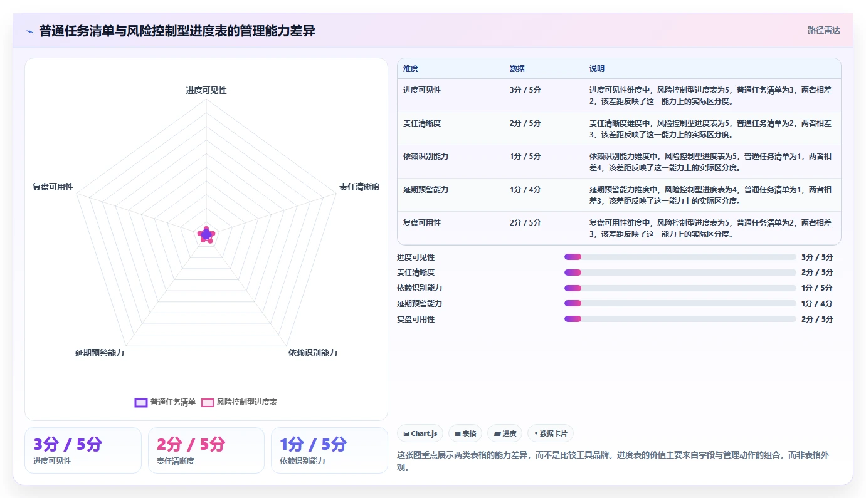Click the 路径雷达 label in the header
The height and width of the screenshot is (498, 866).
pyautogui.click(x=823, y=30)
